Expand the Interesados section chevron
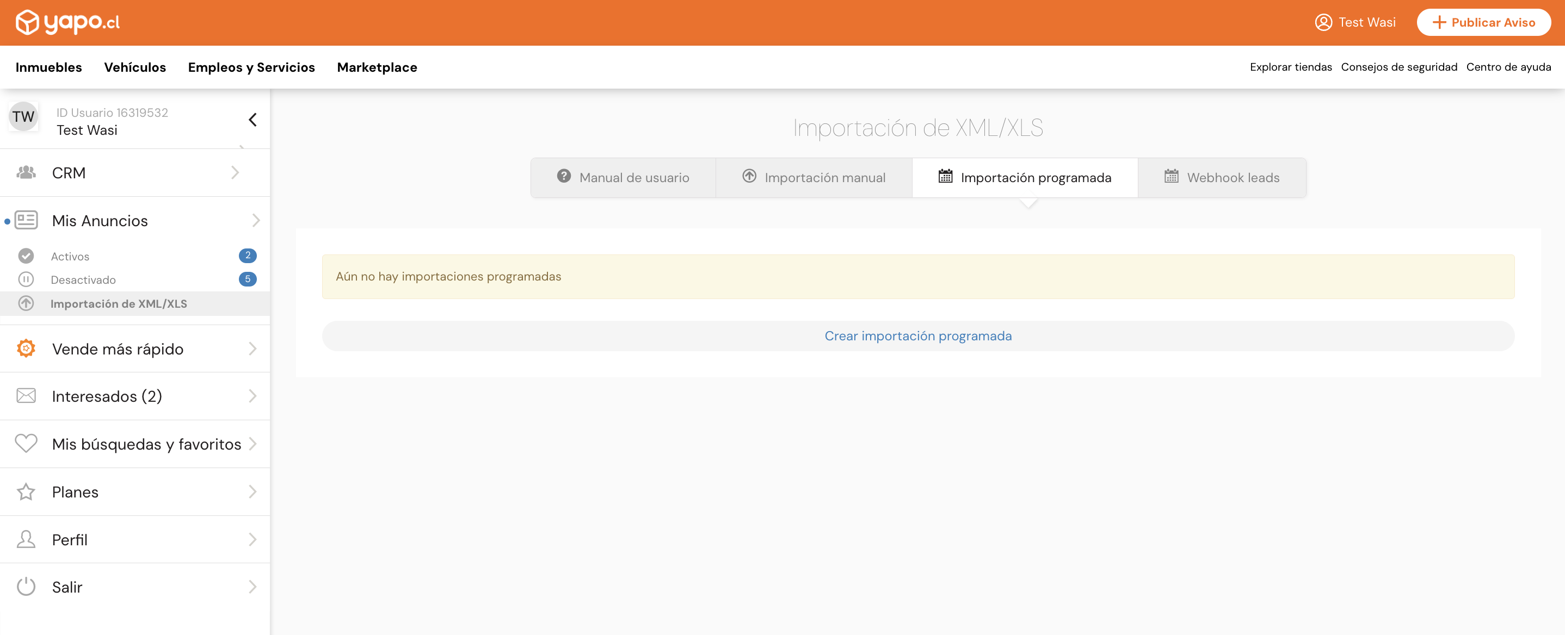 [252, 396]
